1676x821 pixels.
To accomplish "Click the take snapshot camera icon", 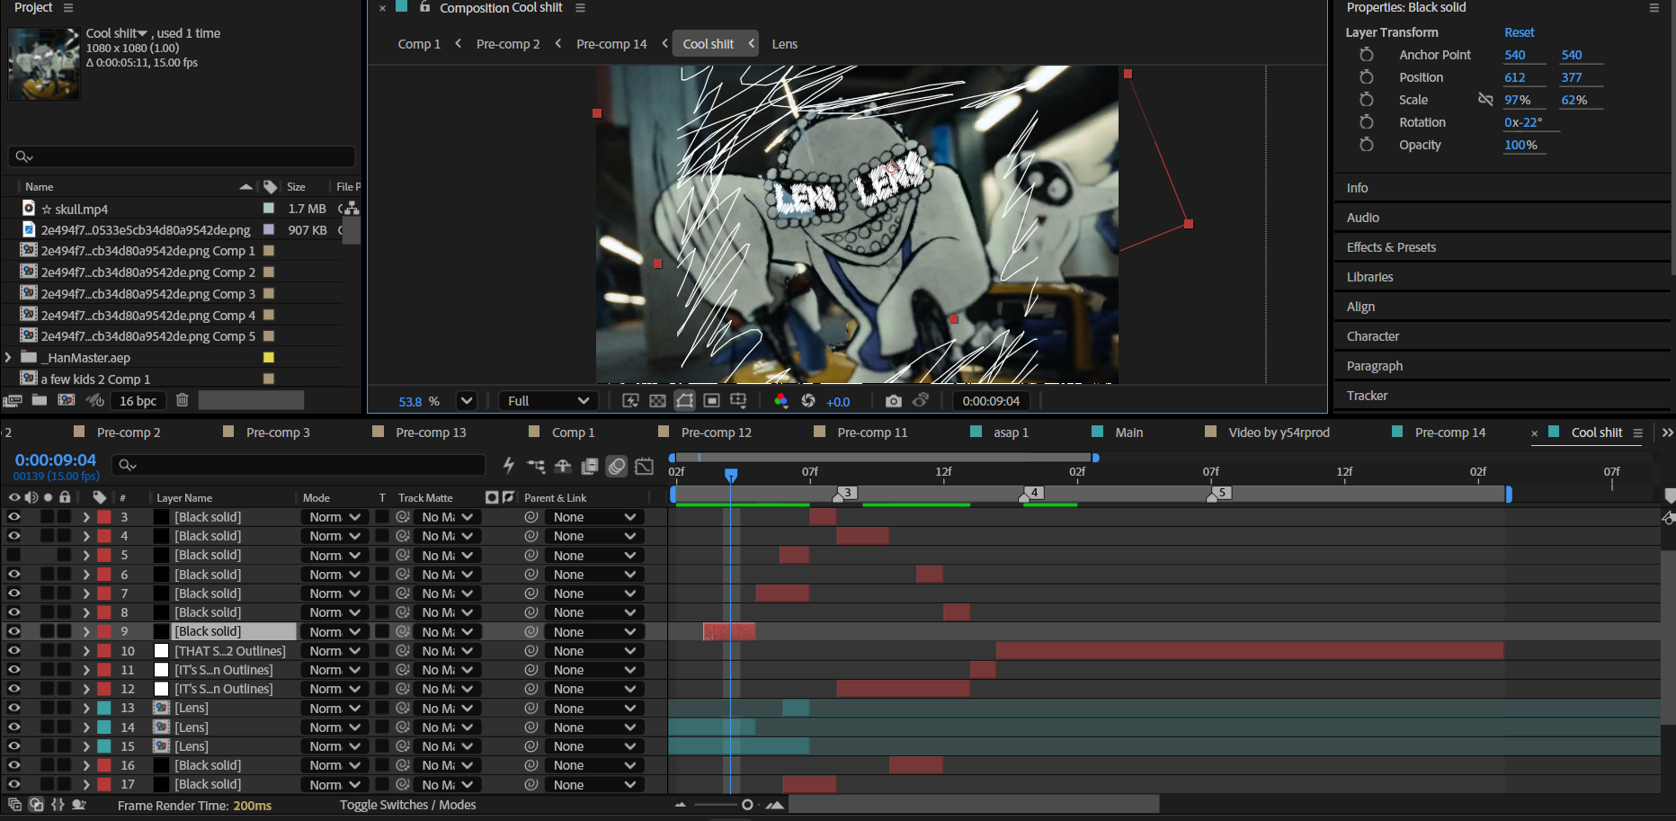I will (x=893, y=401).
